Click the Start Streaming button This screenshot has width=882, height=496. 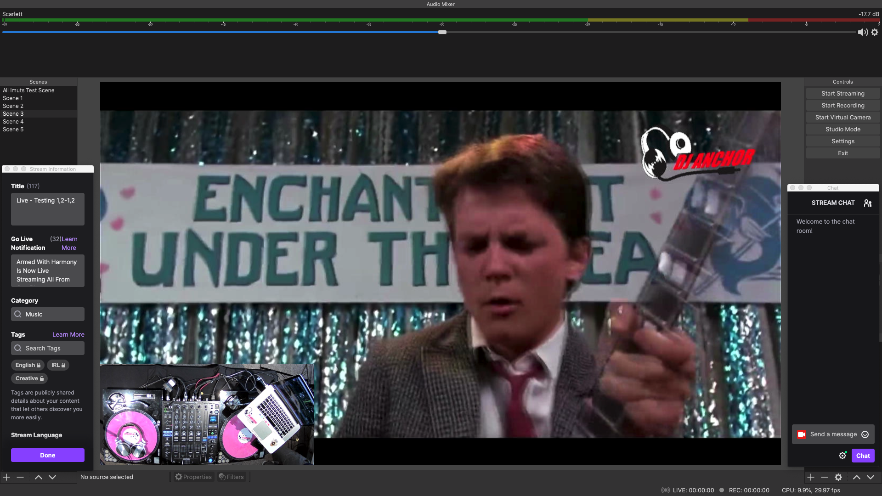click(x=843, y=93)
